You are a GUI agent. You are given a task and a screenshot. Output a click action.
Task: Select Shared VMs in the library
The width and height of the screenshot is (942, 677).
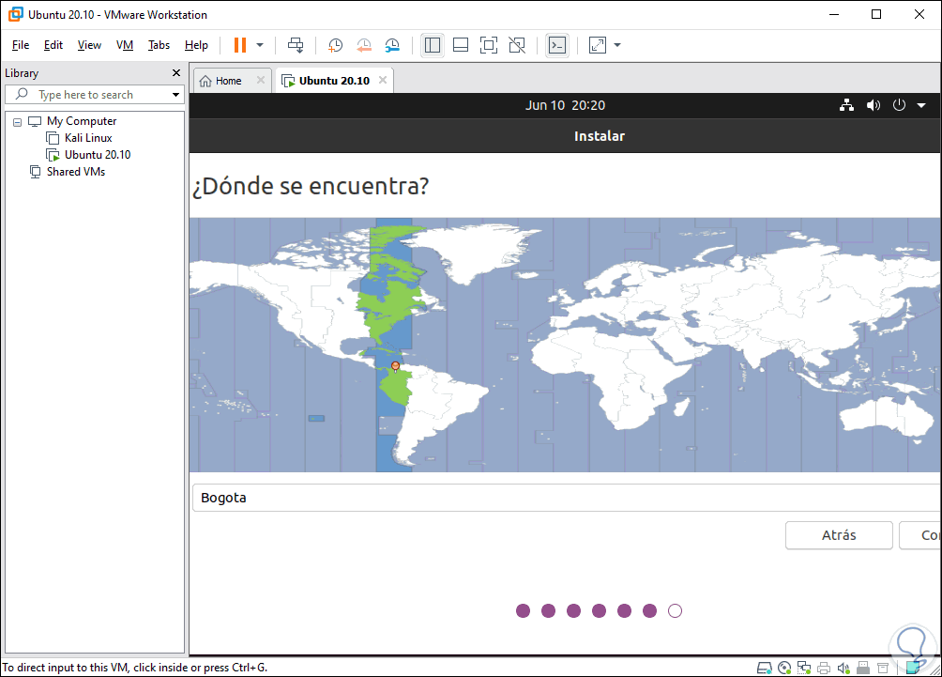76,171
